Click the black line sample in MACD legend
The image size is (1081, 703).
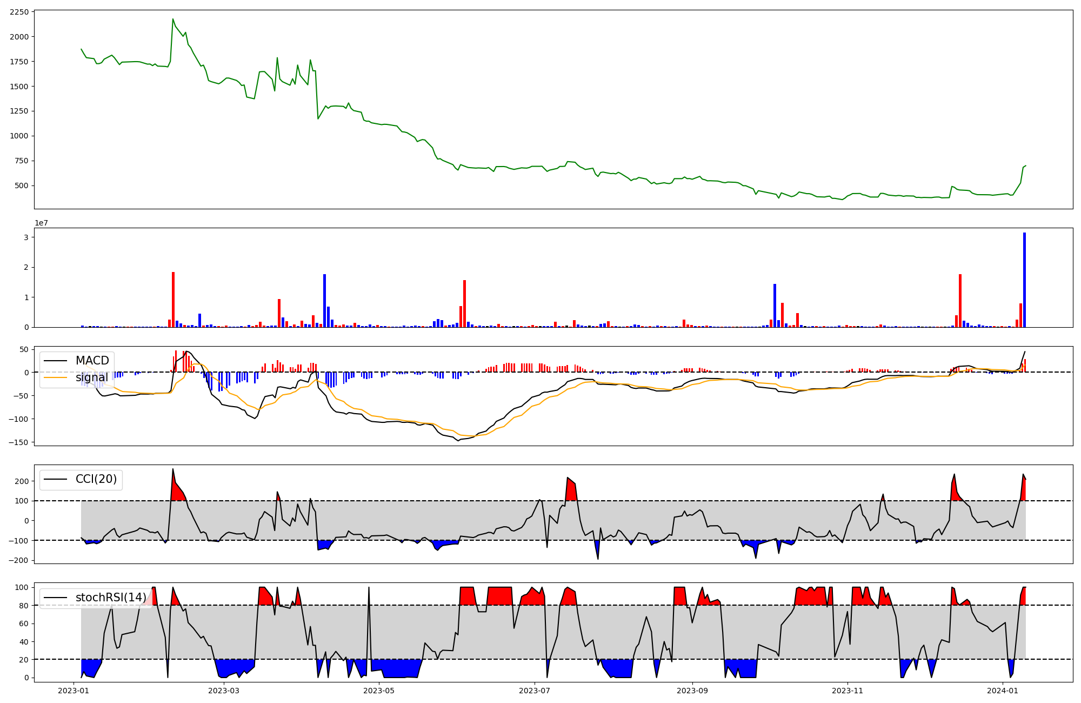[x=56, y=361]
